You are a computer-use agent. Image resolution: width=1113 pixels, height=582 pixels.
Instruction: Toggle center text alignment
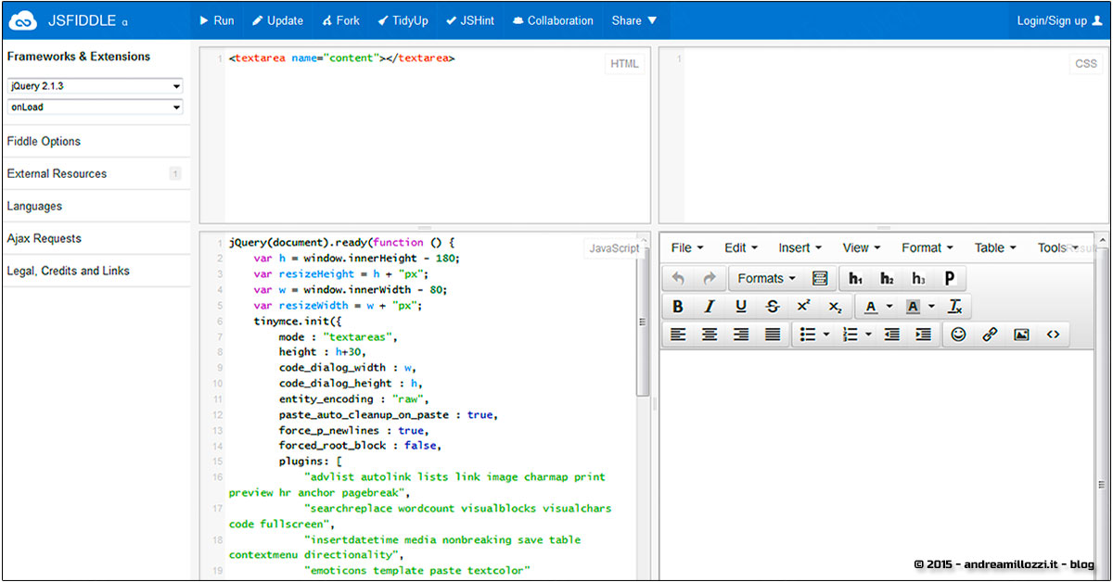pyautogui.click(x=710, y=335)
